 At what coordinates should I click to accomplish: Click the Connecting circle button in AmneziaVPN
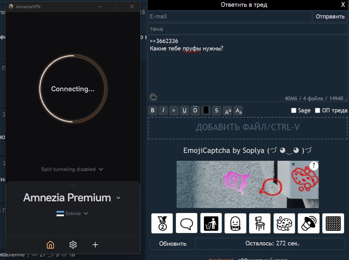pyautogui.click(x=73, y=89)
